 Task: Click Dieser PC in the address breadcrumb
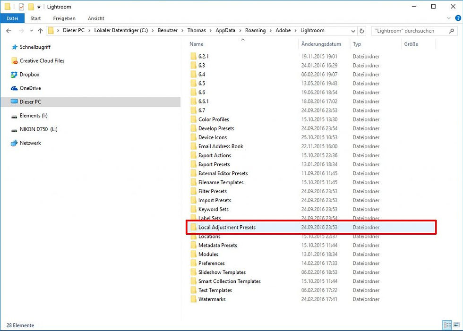coord(74,30)
